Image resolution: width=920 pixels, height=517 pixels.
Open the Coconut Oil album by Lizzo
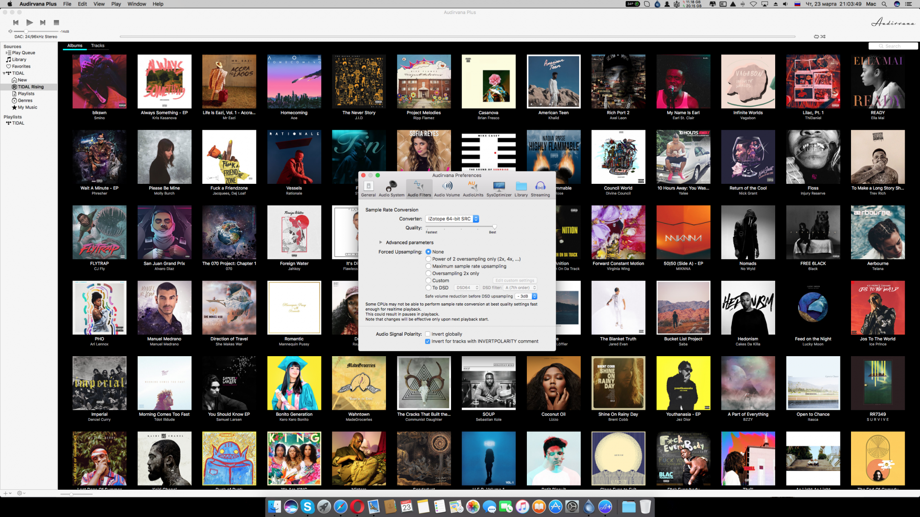coord(553,383)
